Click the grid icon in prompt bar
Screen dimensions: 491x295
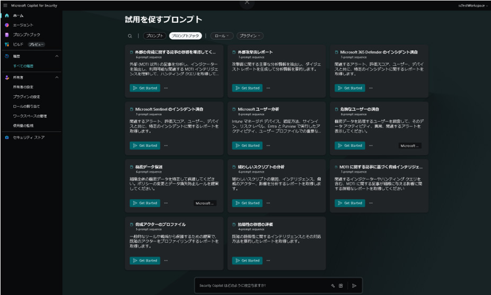[x=341, y=285]
